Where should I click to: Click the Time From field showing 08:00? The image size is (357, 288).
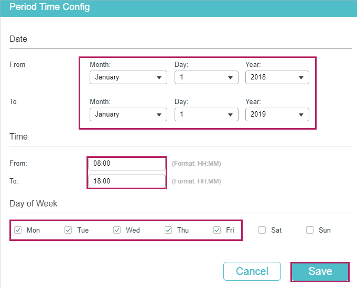coord(126,164)
